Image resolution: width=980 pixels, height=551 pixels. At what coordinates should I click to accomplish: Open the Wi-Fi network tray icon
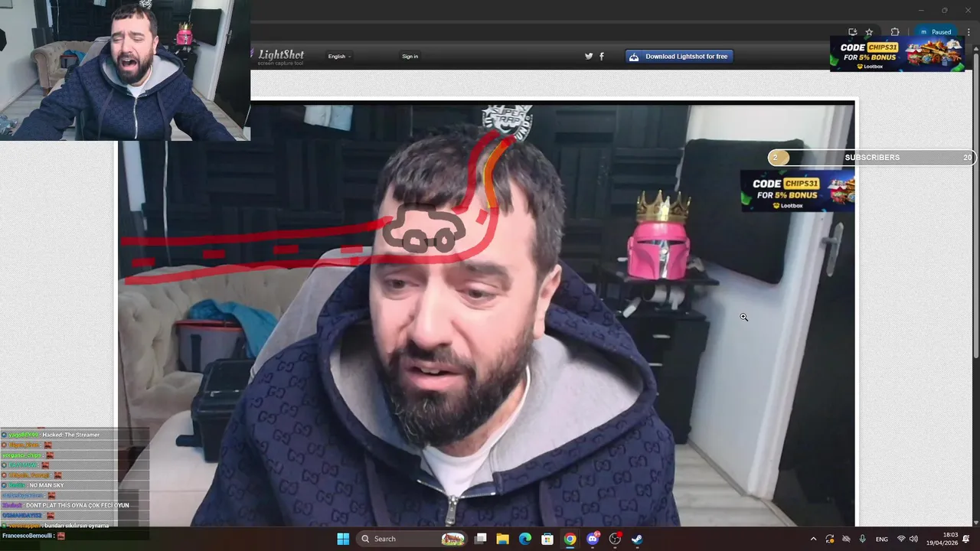[901, 539]
